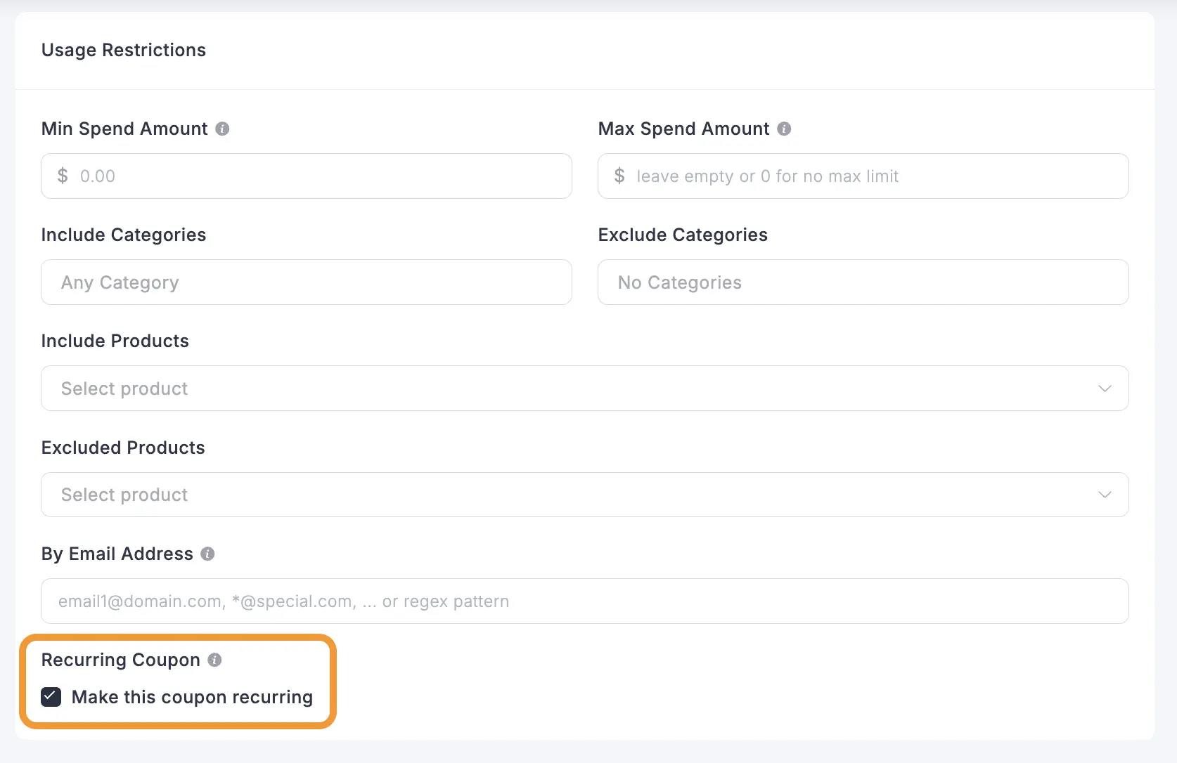Click the Usage Restrictions heading
The height and width of the screenshot is (763, 1177).
[x=124, y=50]
